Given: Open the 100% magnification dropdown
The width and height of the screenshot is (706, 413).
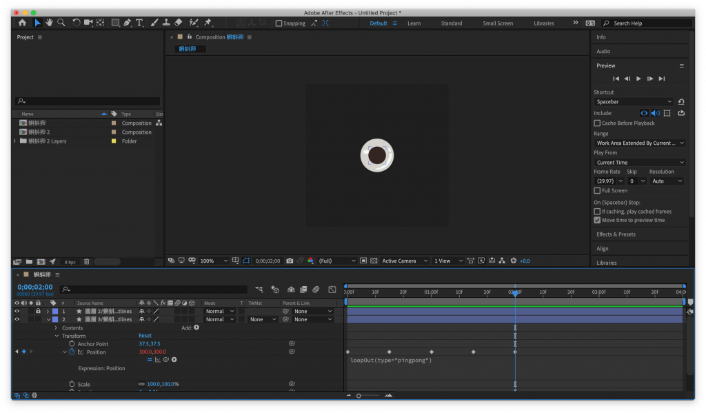Looking at the screenshot, I should tap(214, 261).
